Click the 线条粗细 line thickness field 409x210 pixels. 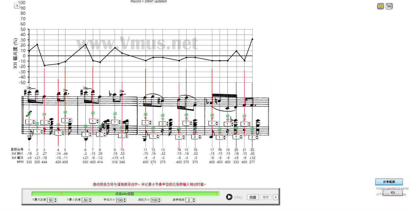[188, 200]
